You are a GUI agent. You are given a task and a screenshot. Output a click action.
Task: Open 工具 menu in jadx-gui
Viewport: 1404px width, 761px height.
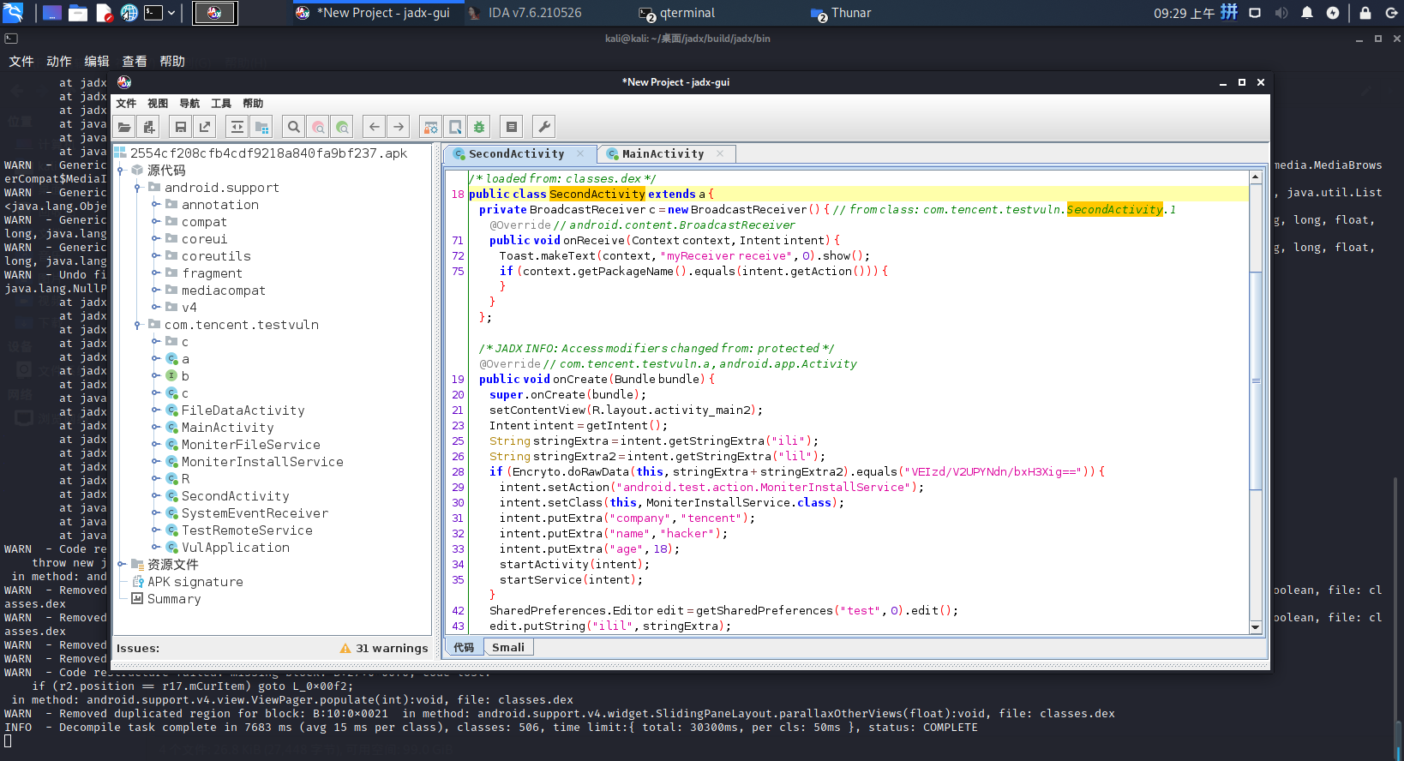[x=221, y=104]
